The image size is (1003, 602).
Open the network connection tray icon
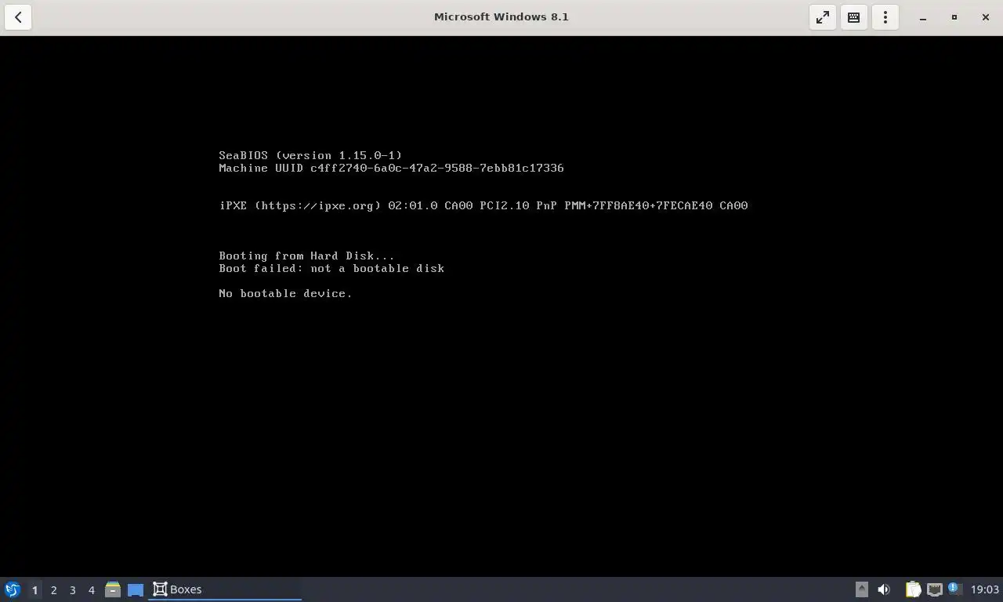[934, 589]
